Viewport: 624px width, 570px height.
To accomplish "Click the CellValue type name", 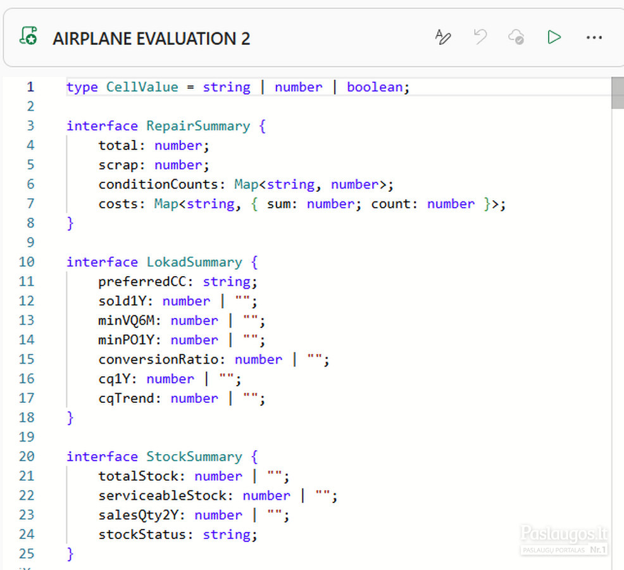I will 142,87.
